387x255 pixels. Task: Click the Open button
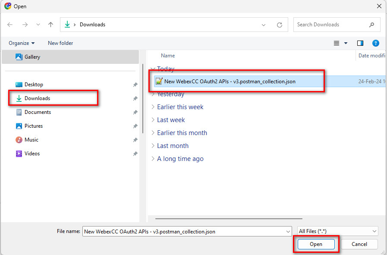316,244
